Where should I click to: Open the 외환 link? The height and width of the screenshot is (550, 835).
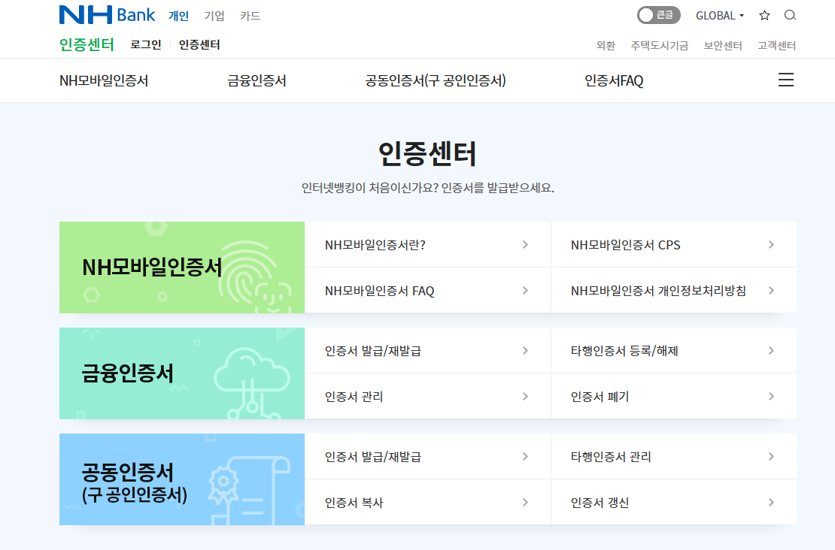[x=606, y=46]
